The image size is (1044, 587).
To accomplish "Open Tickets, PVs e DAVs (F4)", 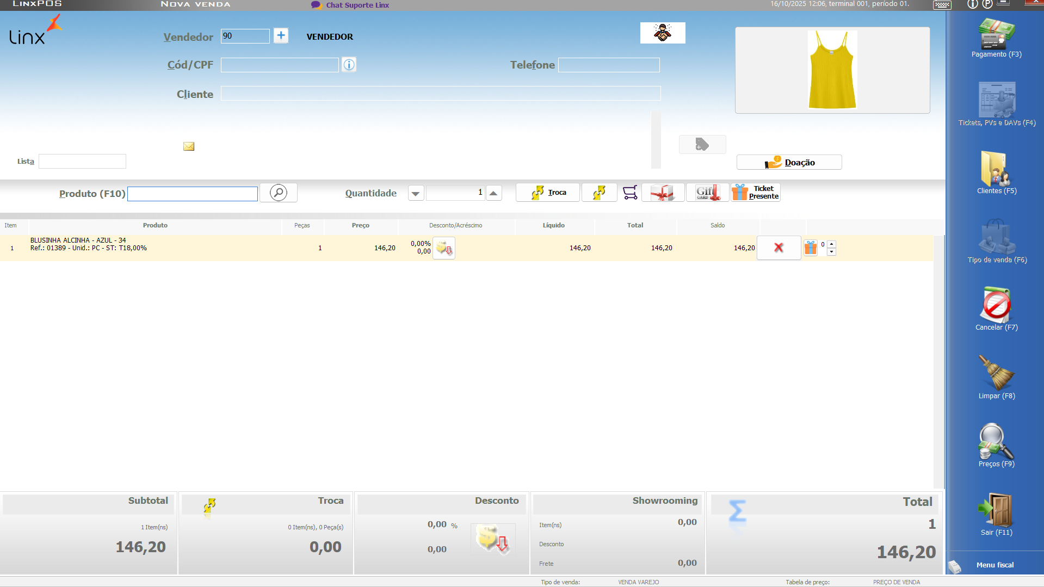I will [x=997, y=104].
